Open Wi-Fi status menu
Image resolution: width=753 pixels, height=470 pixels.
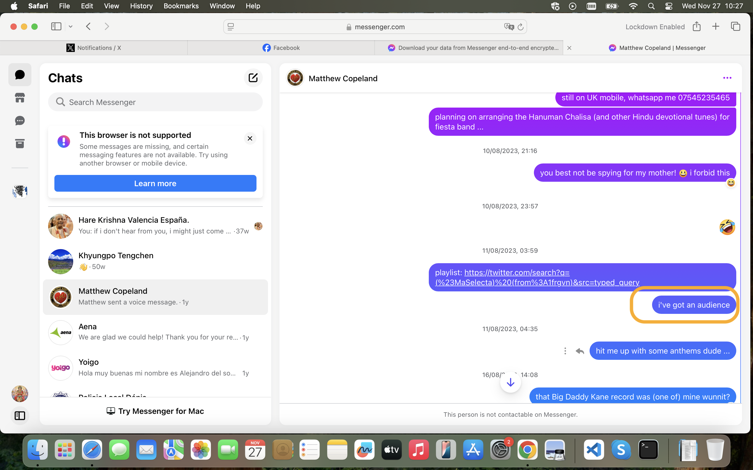(x=633, y=6)
